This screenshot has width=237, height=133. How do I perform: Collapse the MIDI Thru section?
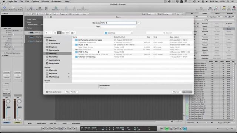[3, 28]
